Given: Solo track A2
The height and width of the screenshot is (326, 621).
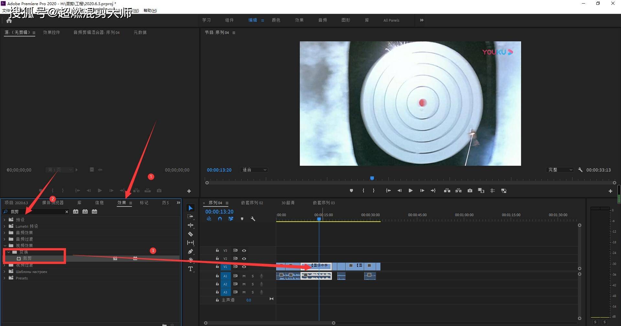Looking at the screenshot, I should click(253, 284).
